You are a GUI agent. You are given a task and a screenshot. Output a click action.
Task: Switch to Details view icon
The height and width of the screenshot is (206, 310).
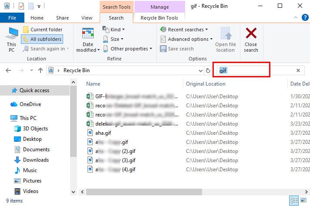[x=294, y=201]
